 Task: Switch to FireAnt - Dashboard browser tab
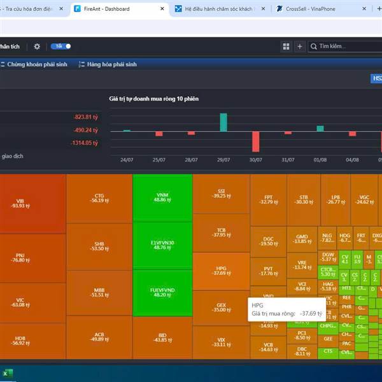[120, 9]
